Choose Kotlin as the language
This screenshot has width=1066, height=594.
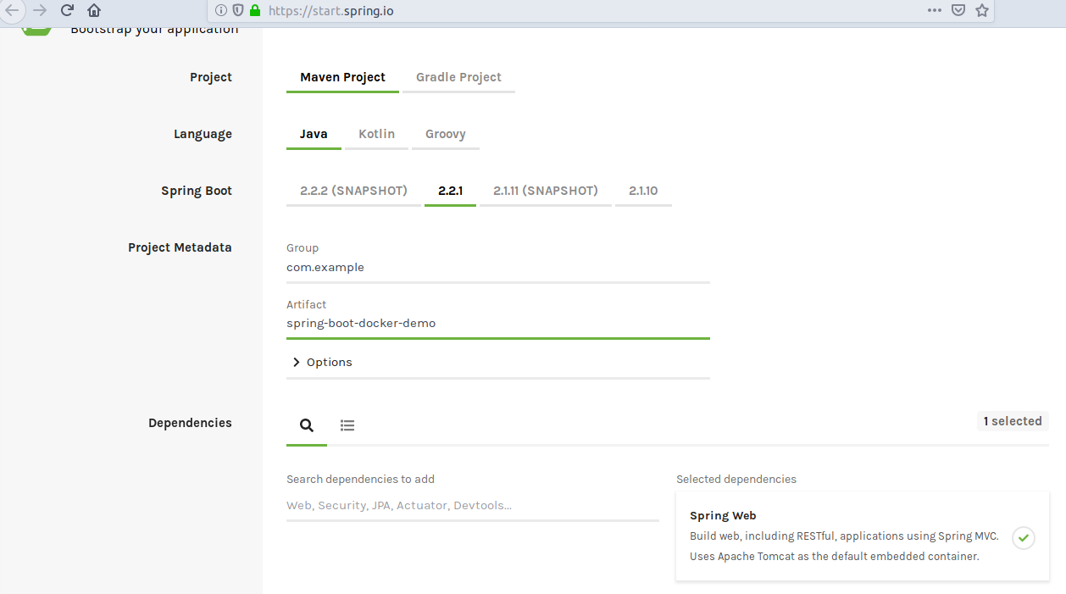click(376, 134)
